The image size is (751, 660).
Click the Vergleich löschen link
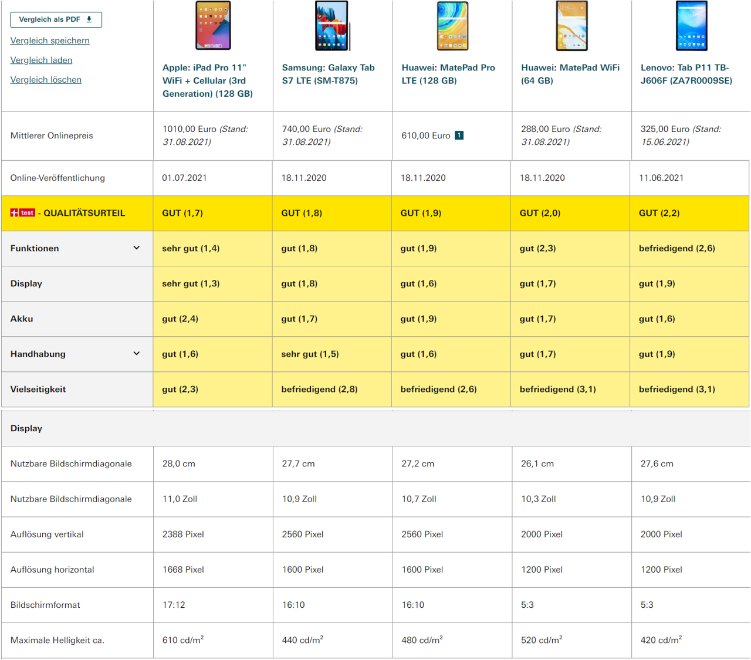pos(46,80)
